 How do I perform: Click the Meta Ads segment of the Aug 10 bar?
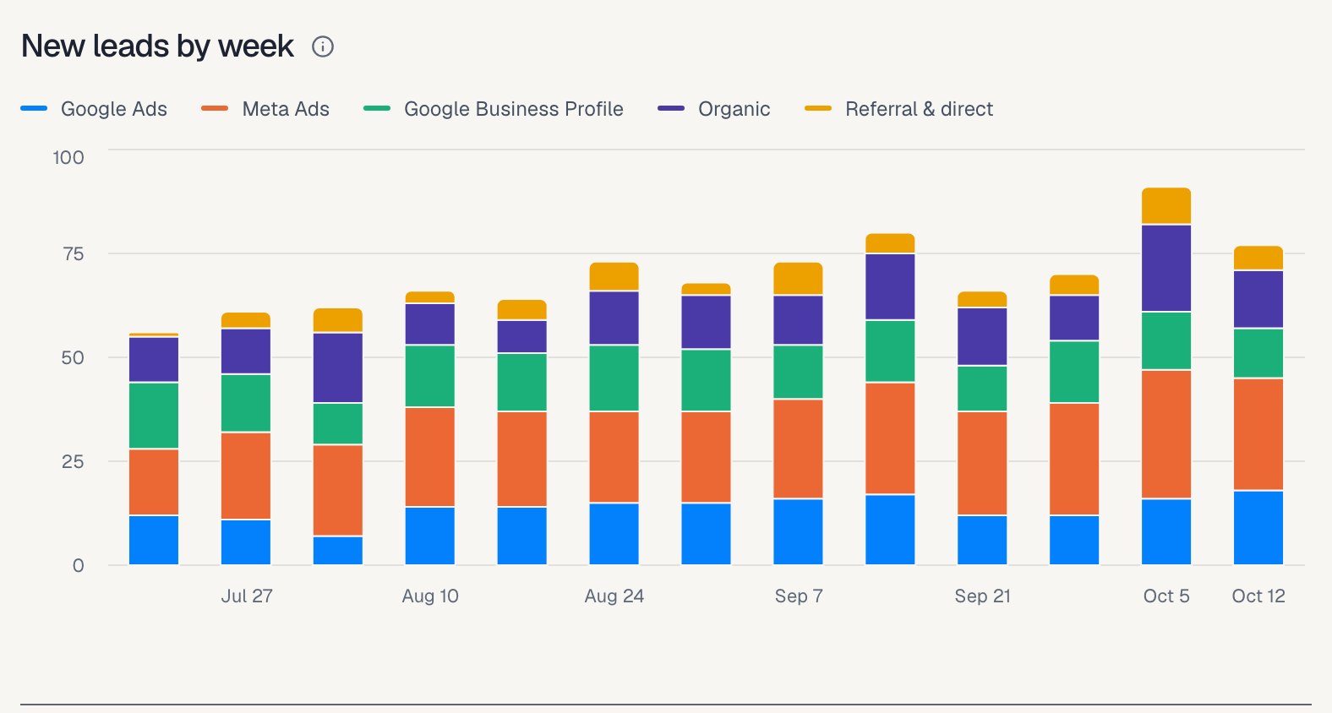point(430,457)
